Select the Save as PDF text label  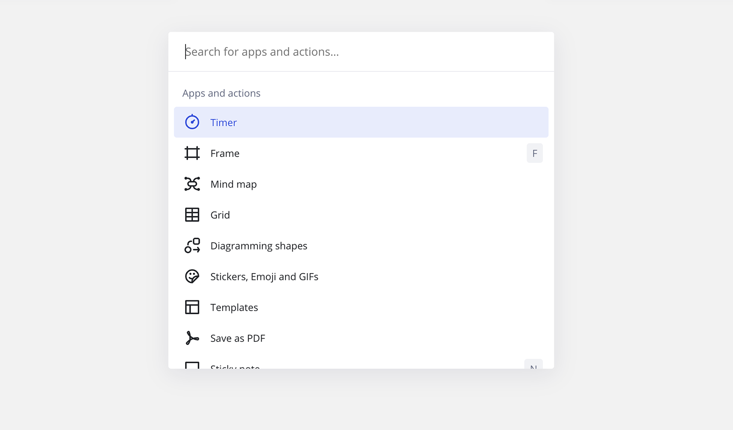pos(238,339)
